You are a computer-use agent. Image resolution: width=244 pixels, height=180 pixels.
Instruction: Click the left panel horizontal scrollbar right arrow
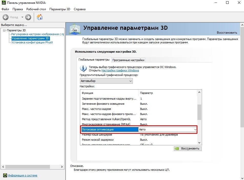(x=62, y=167)
